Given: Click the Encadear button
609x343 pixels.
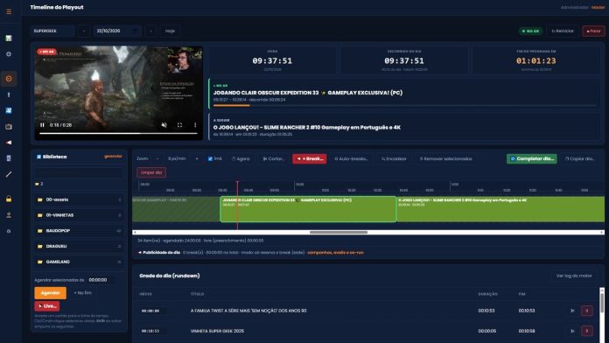Looking at the screenshot, I should click(x=394, y=158).
